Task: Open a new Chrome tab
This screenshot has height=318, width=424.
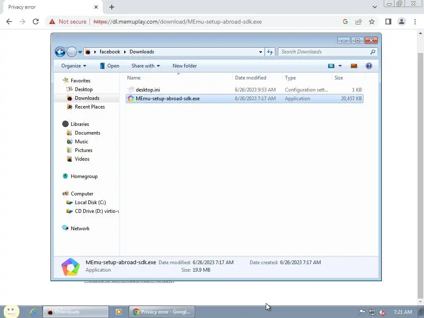Action: click(x=112, y=7)
